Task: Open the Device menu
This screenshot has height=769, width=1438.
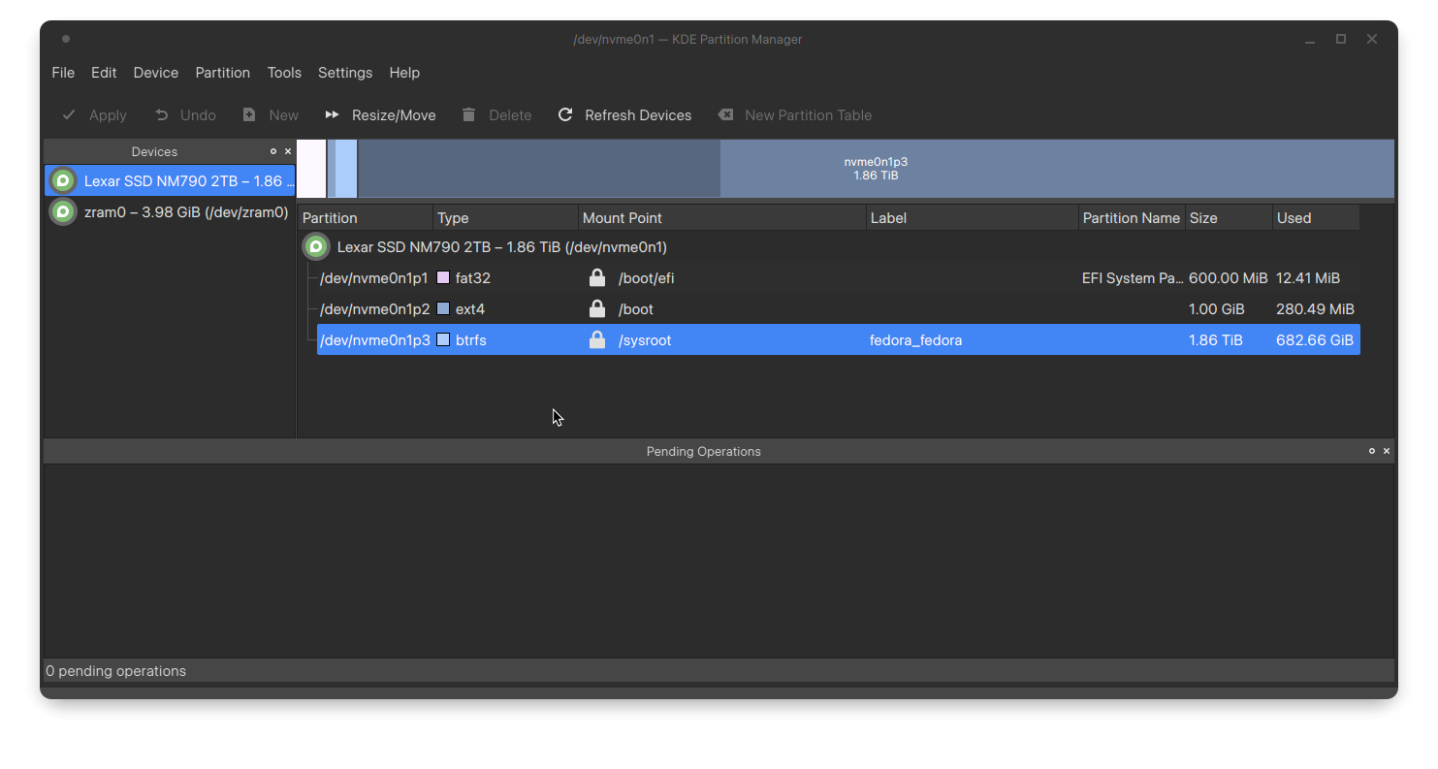Action: point(156,73)
